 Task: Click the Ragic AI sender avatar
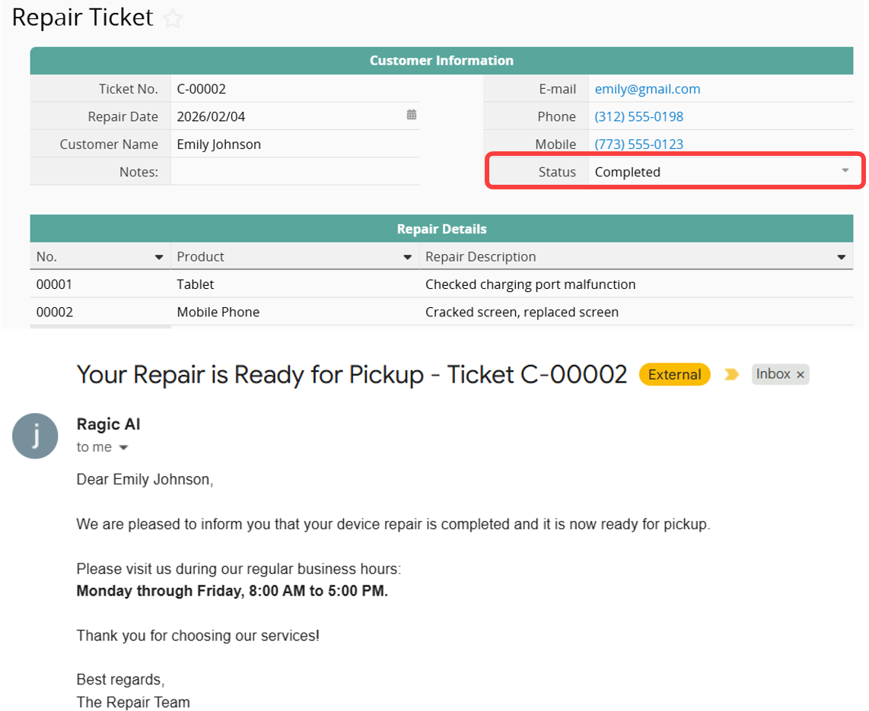pos(35,436)
